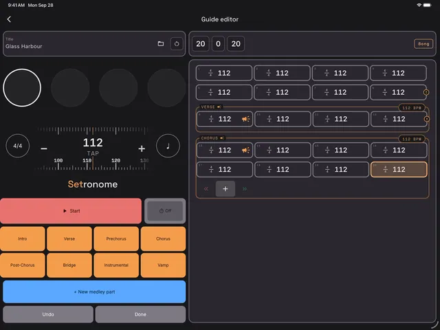Select the highlighted first beat circle
This screenshot has height=330, width=440.
coord(22,87)
